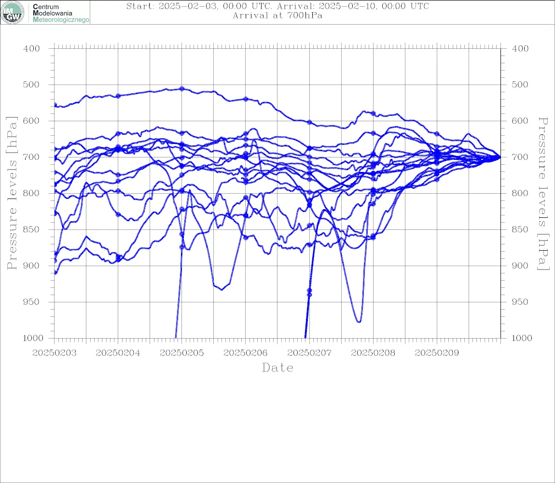555x483 pixels.
Task: Click the IMGW logo emblem
Action: click(13, 13)
